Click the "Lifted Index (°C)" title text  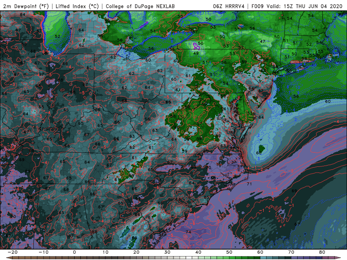(x=77, y=6)
